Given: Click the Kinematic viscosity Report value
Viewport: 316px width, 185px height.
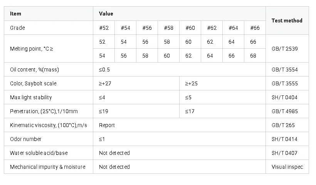Looking at the screenshot, I should click(x=107, y=125).
